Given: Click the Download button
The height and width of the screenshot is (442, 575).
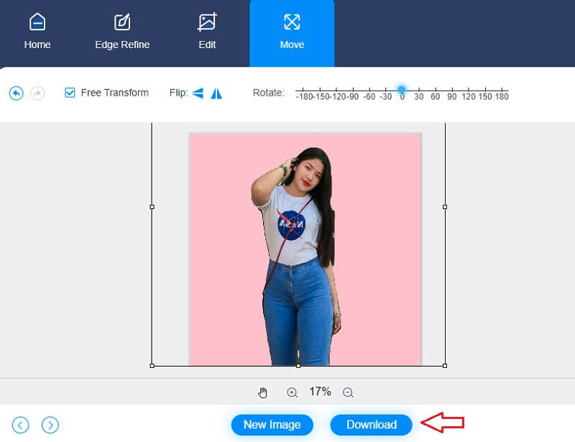Looking at the screenshot, I should click(372, 425).
